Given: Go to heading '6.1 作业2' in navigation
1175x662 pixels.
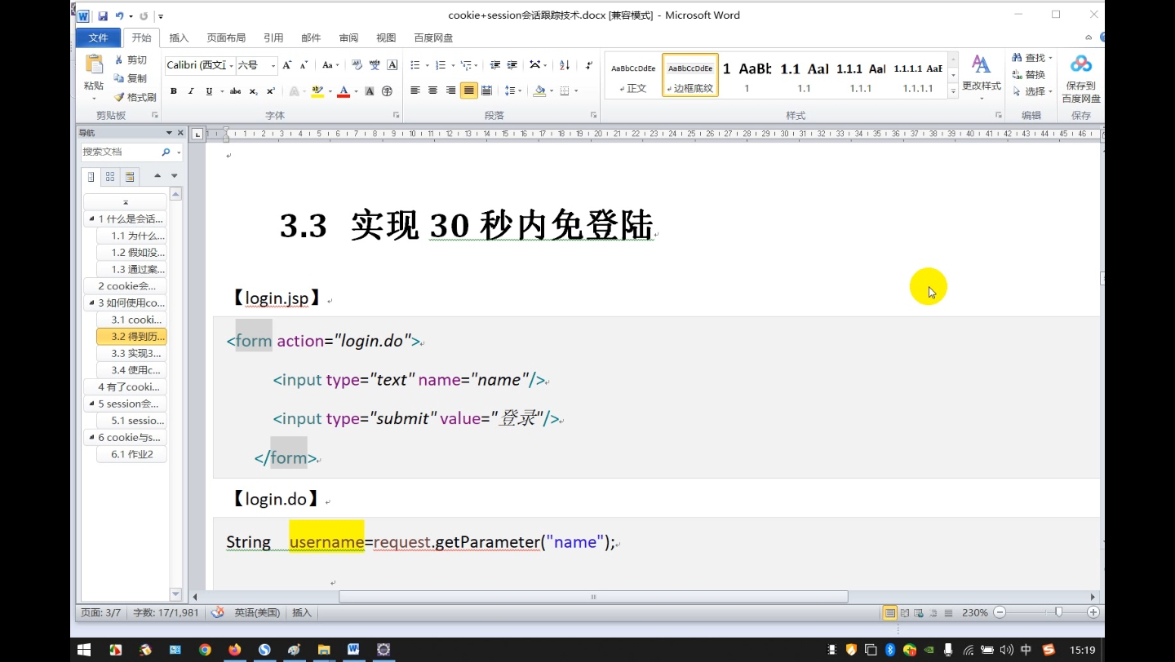Looking at the screenshot, I should [131, 454].
